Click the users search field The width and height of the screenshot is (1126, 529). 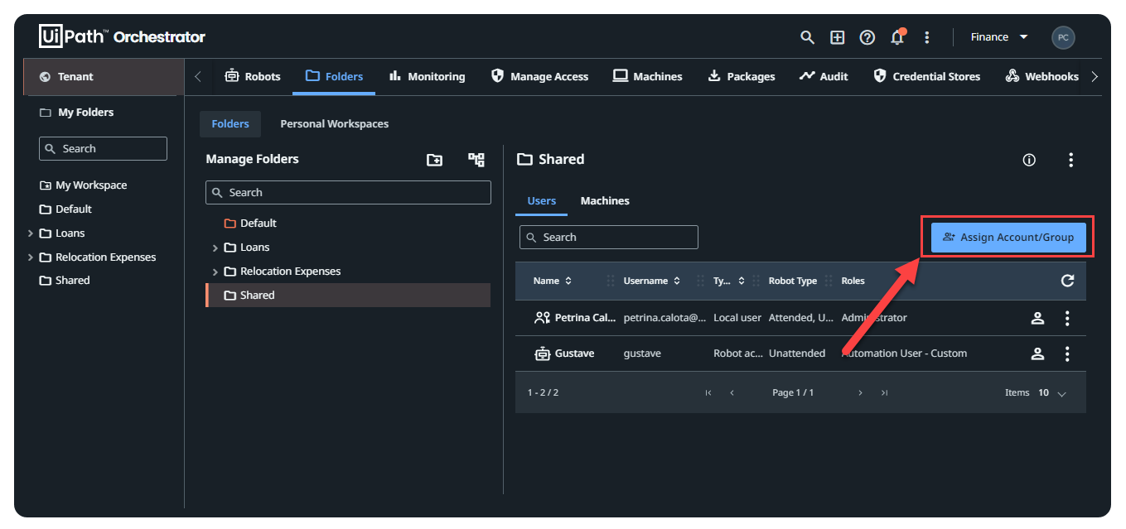point(609,237)
